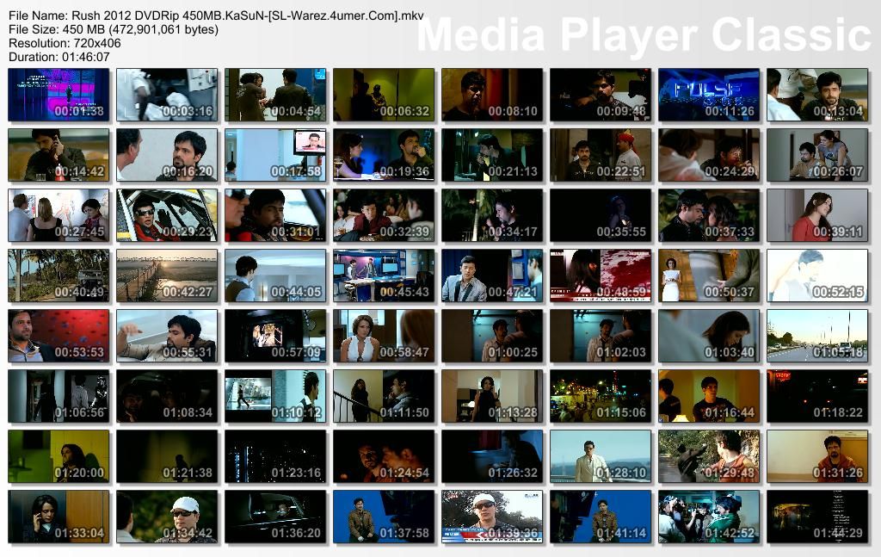Select the dark frame at 00:35:55
Viewport: 881px width, 557px height.
[x=601, y=215]
